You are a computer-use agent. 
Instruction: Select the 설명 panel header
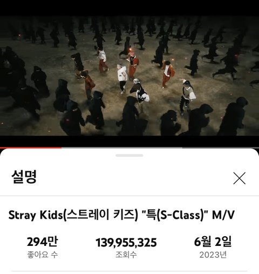coord(24,177)
